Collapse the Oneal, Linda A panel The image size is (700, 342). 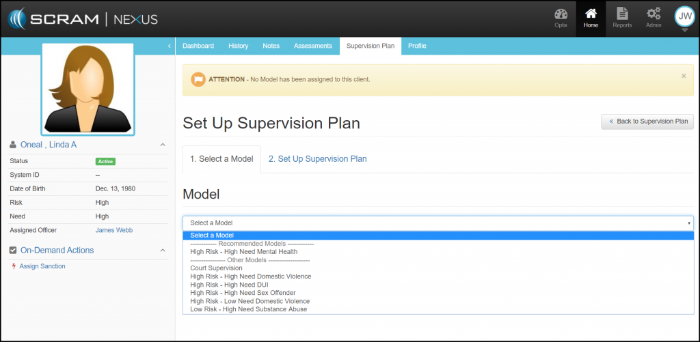(x=162, y=145)
